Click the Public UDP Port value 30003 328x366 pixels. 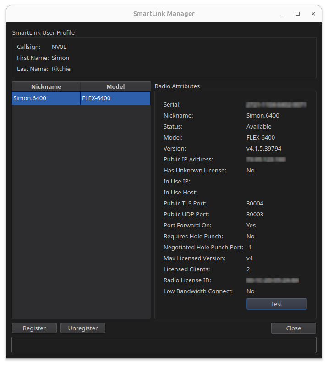coord(255,214)
